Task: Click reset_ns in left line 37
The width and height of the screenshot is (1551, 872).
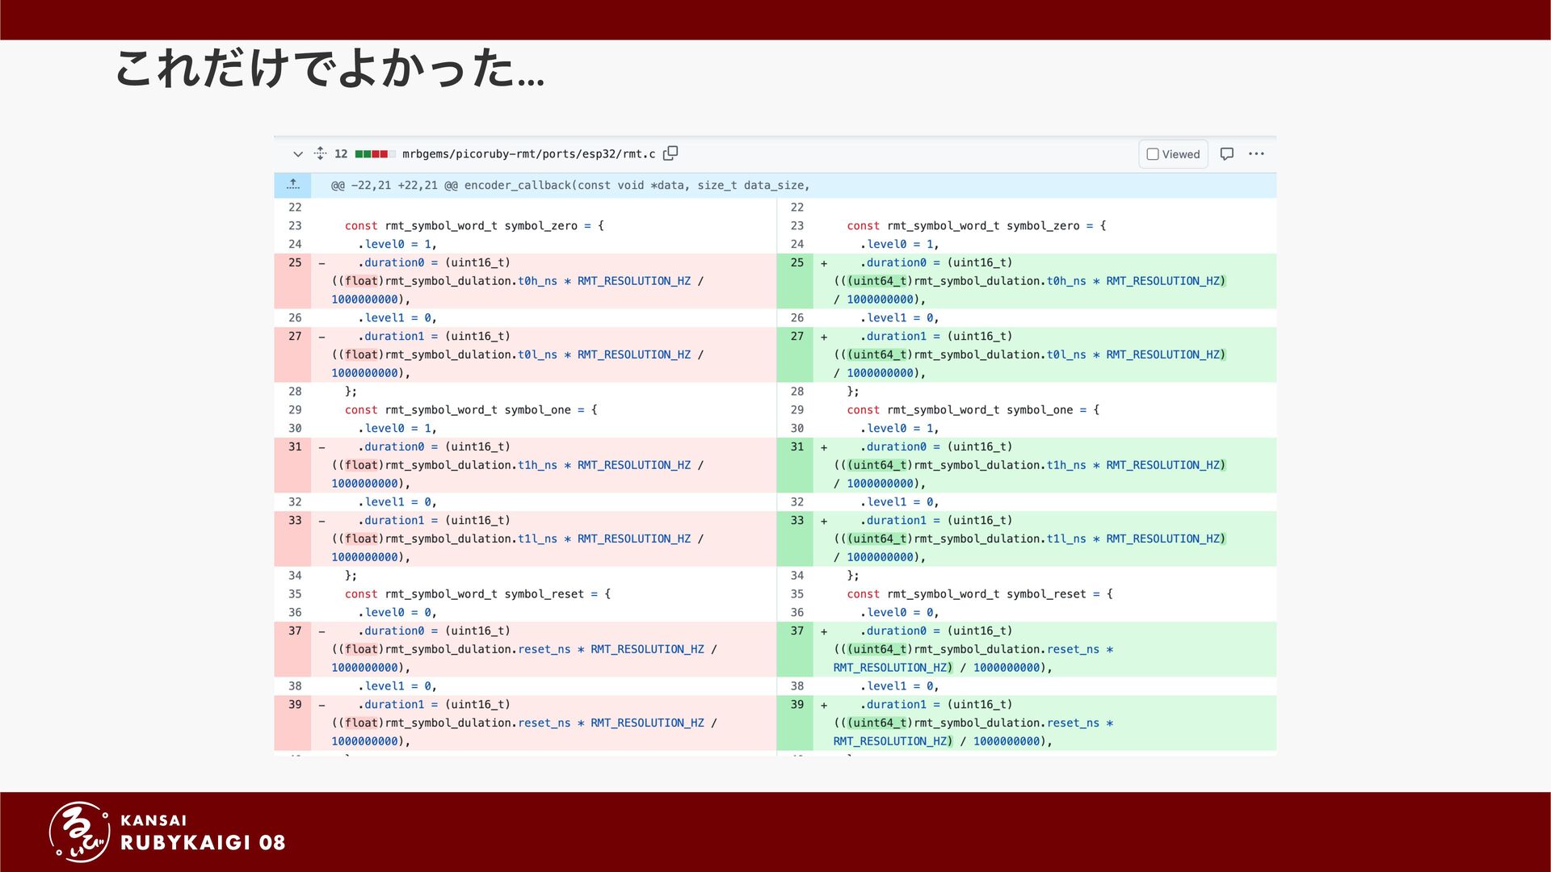Action: tap(544, 649)
